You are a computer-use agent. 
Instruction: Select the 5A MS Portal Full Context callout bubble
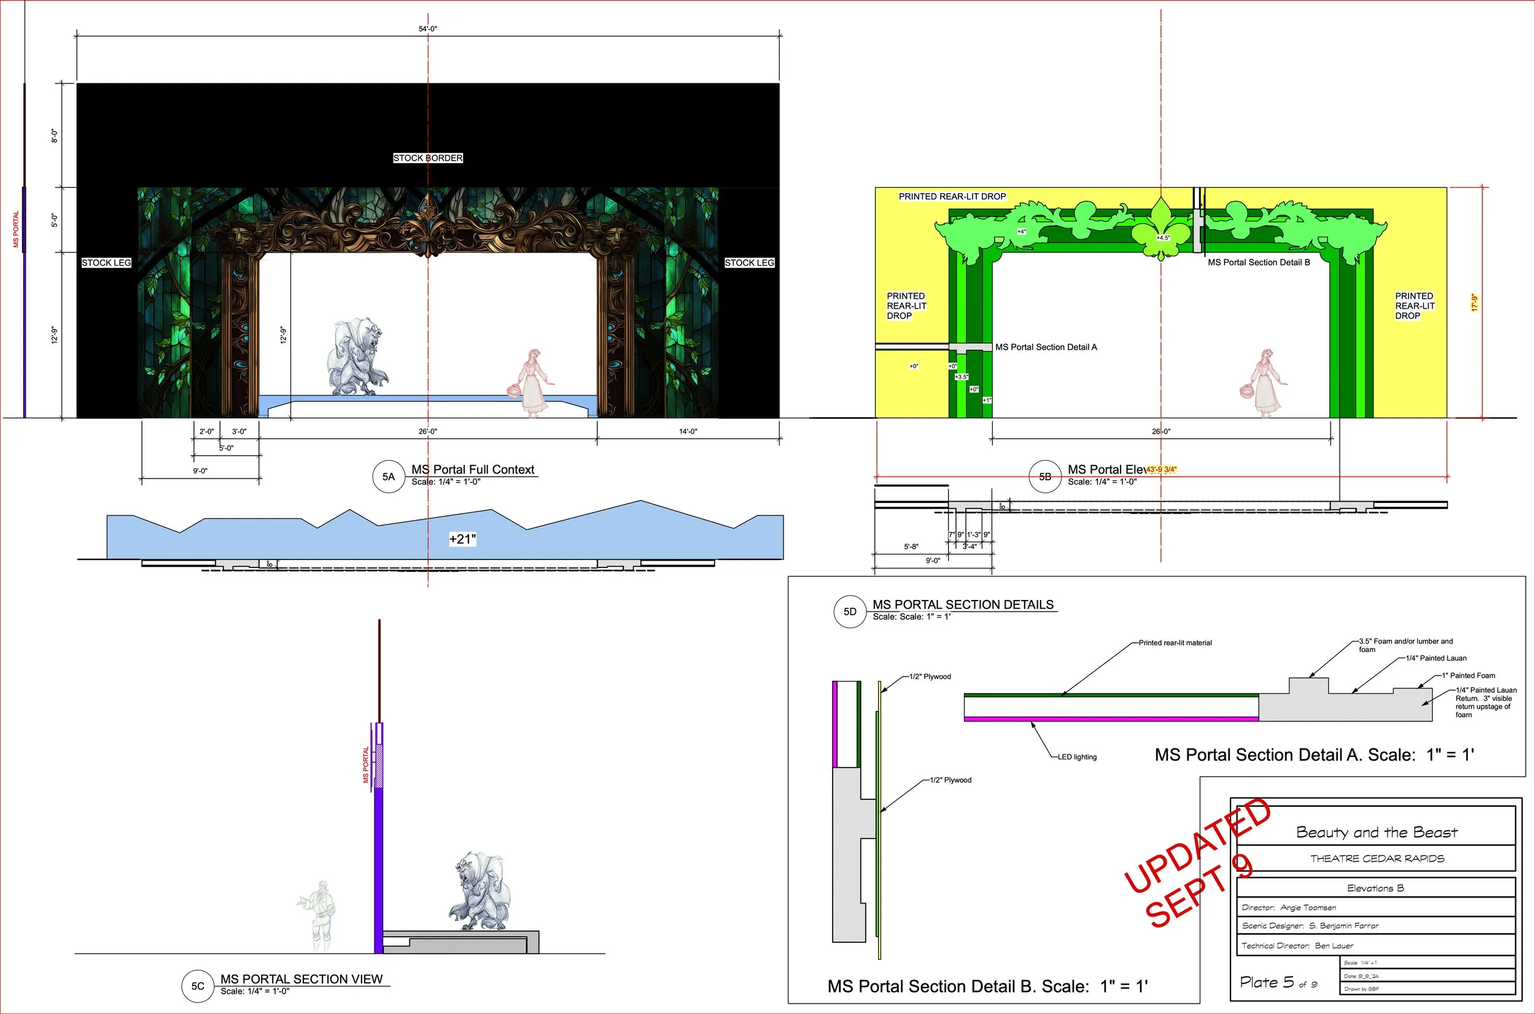[389, 477]
